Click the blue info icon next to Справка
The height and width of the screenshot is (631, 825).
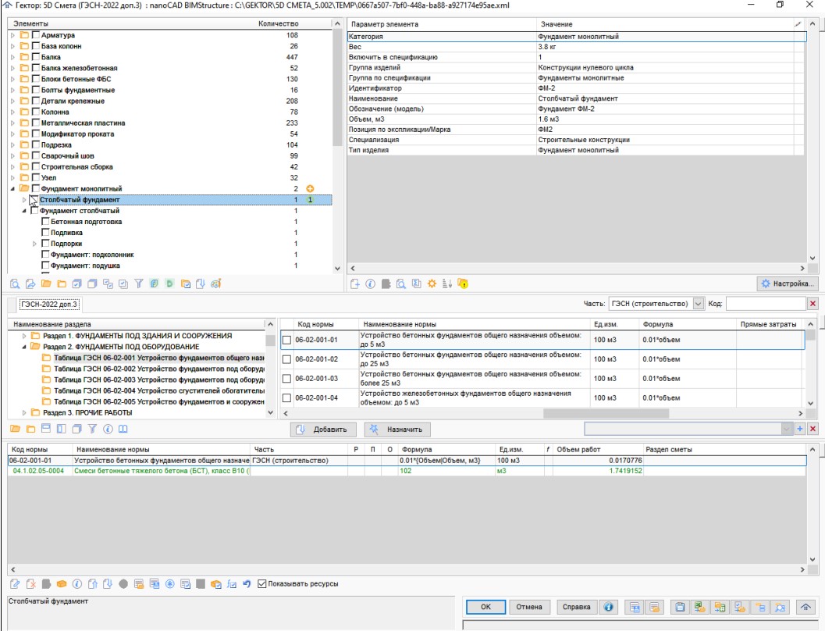(608, 607)
